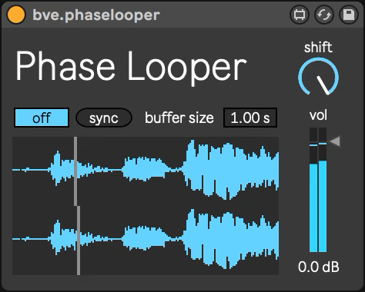Click the hot-swap preset icon

[x=324, y=15]
